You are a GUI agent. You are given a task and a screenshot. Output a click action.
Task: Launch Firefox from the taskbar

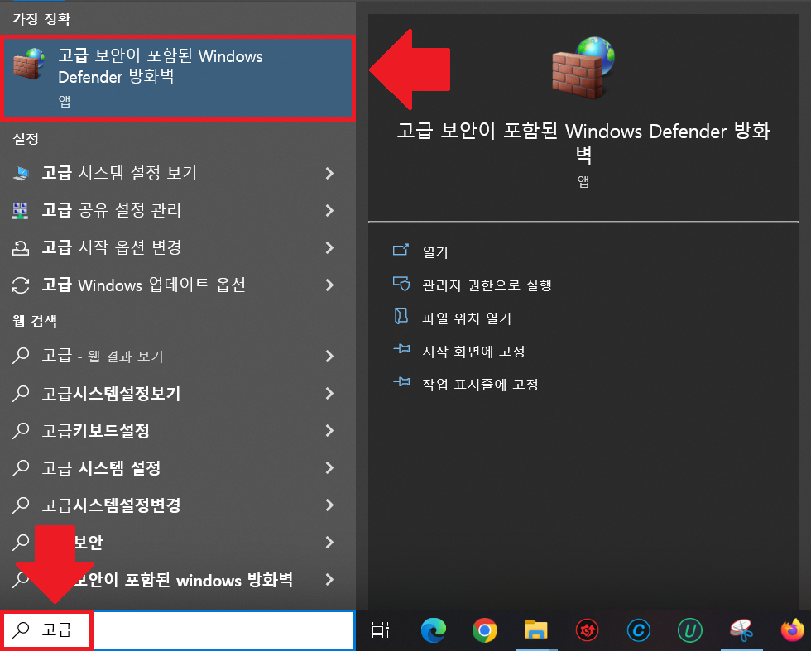(x=793, y=630)
